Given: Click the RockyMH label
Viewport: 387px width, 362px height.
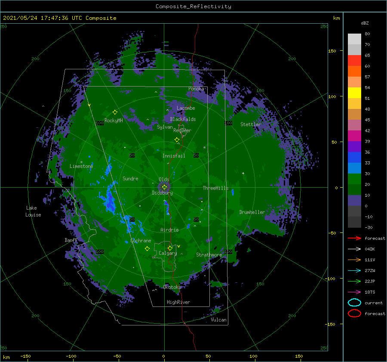Looking at the screenshot, I should tap(114, 121).
